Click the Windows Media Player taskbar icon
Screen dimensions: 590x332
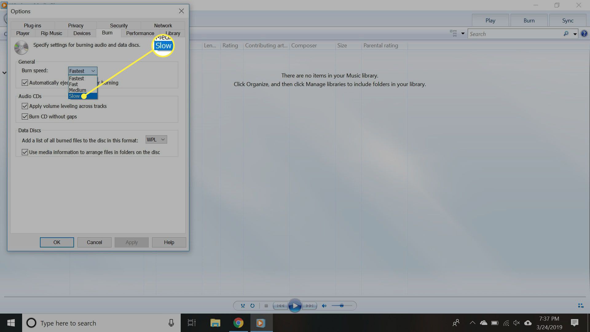[260, 323]
